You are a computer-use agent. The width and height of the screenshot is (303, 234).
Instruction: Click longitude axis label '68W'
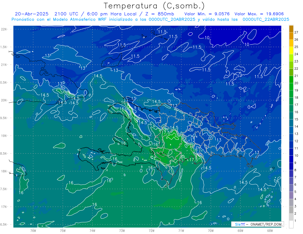pos(270,230)
